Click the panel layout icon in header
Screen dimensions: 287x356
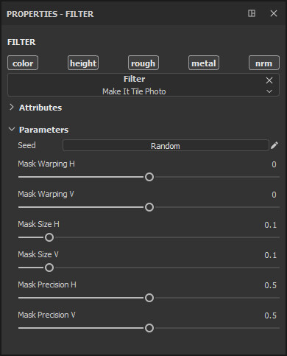point(252,13)
